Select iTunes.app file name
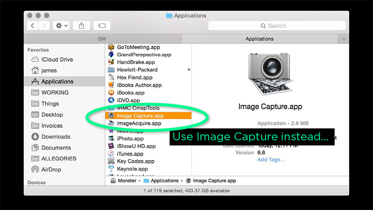 pos(130,154)
